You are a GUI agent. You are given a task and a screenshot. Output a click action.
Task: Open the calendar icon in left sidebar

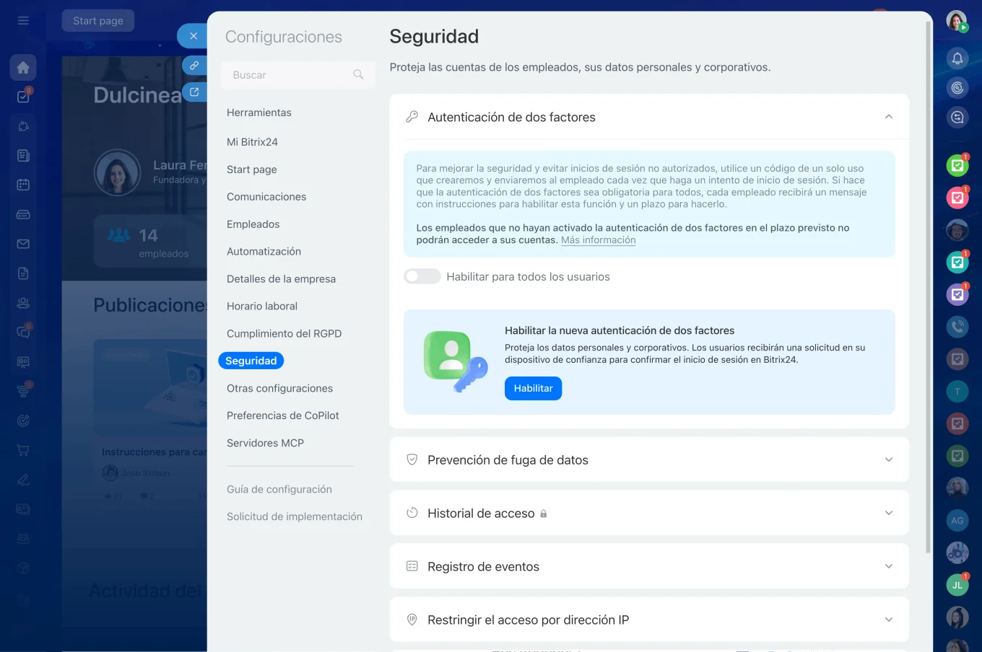[23, 185]
